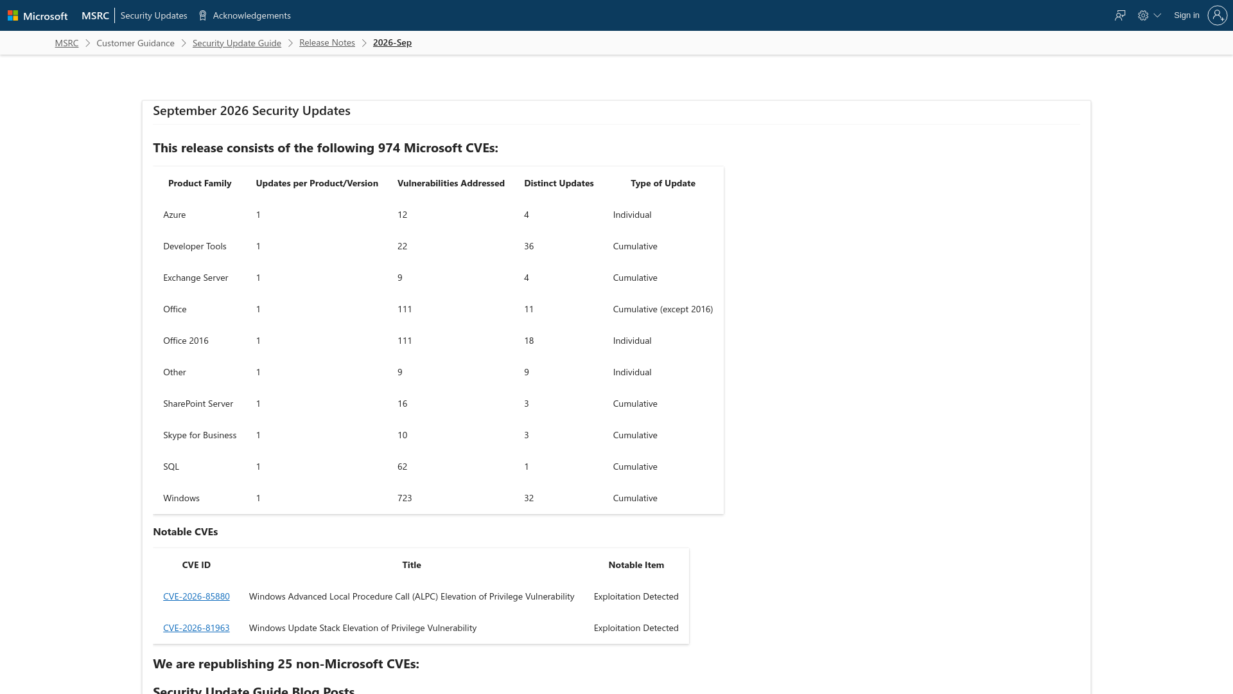Open CVE-2026-81963 link

(x=197, y=628)
